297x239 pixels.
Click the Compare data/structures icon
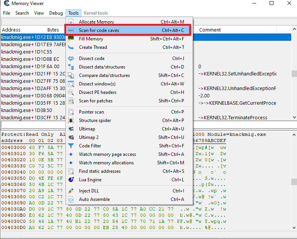pos(71,75)
